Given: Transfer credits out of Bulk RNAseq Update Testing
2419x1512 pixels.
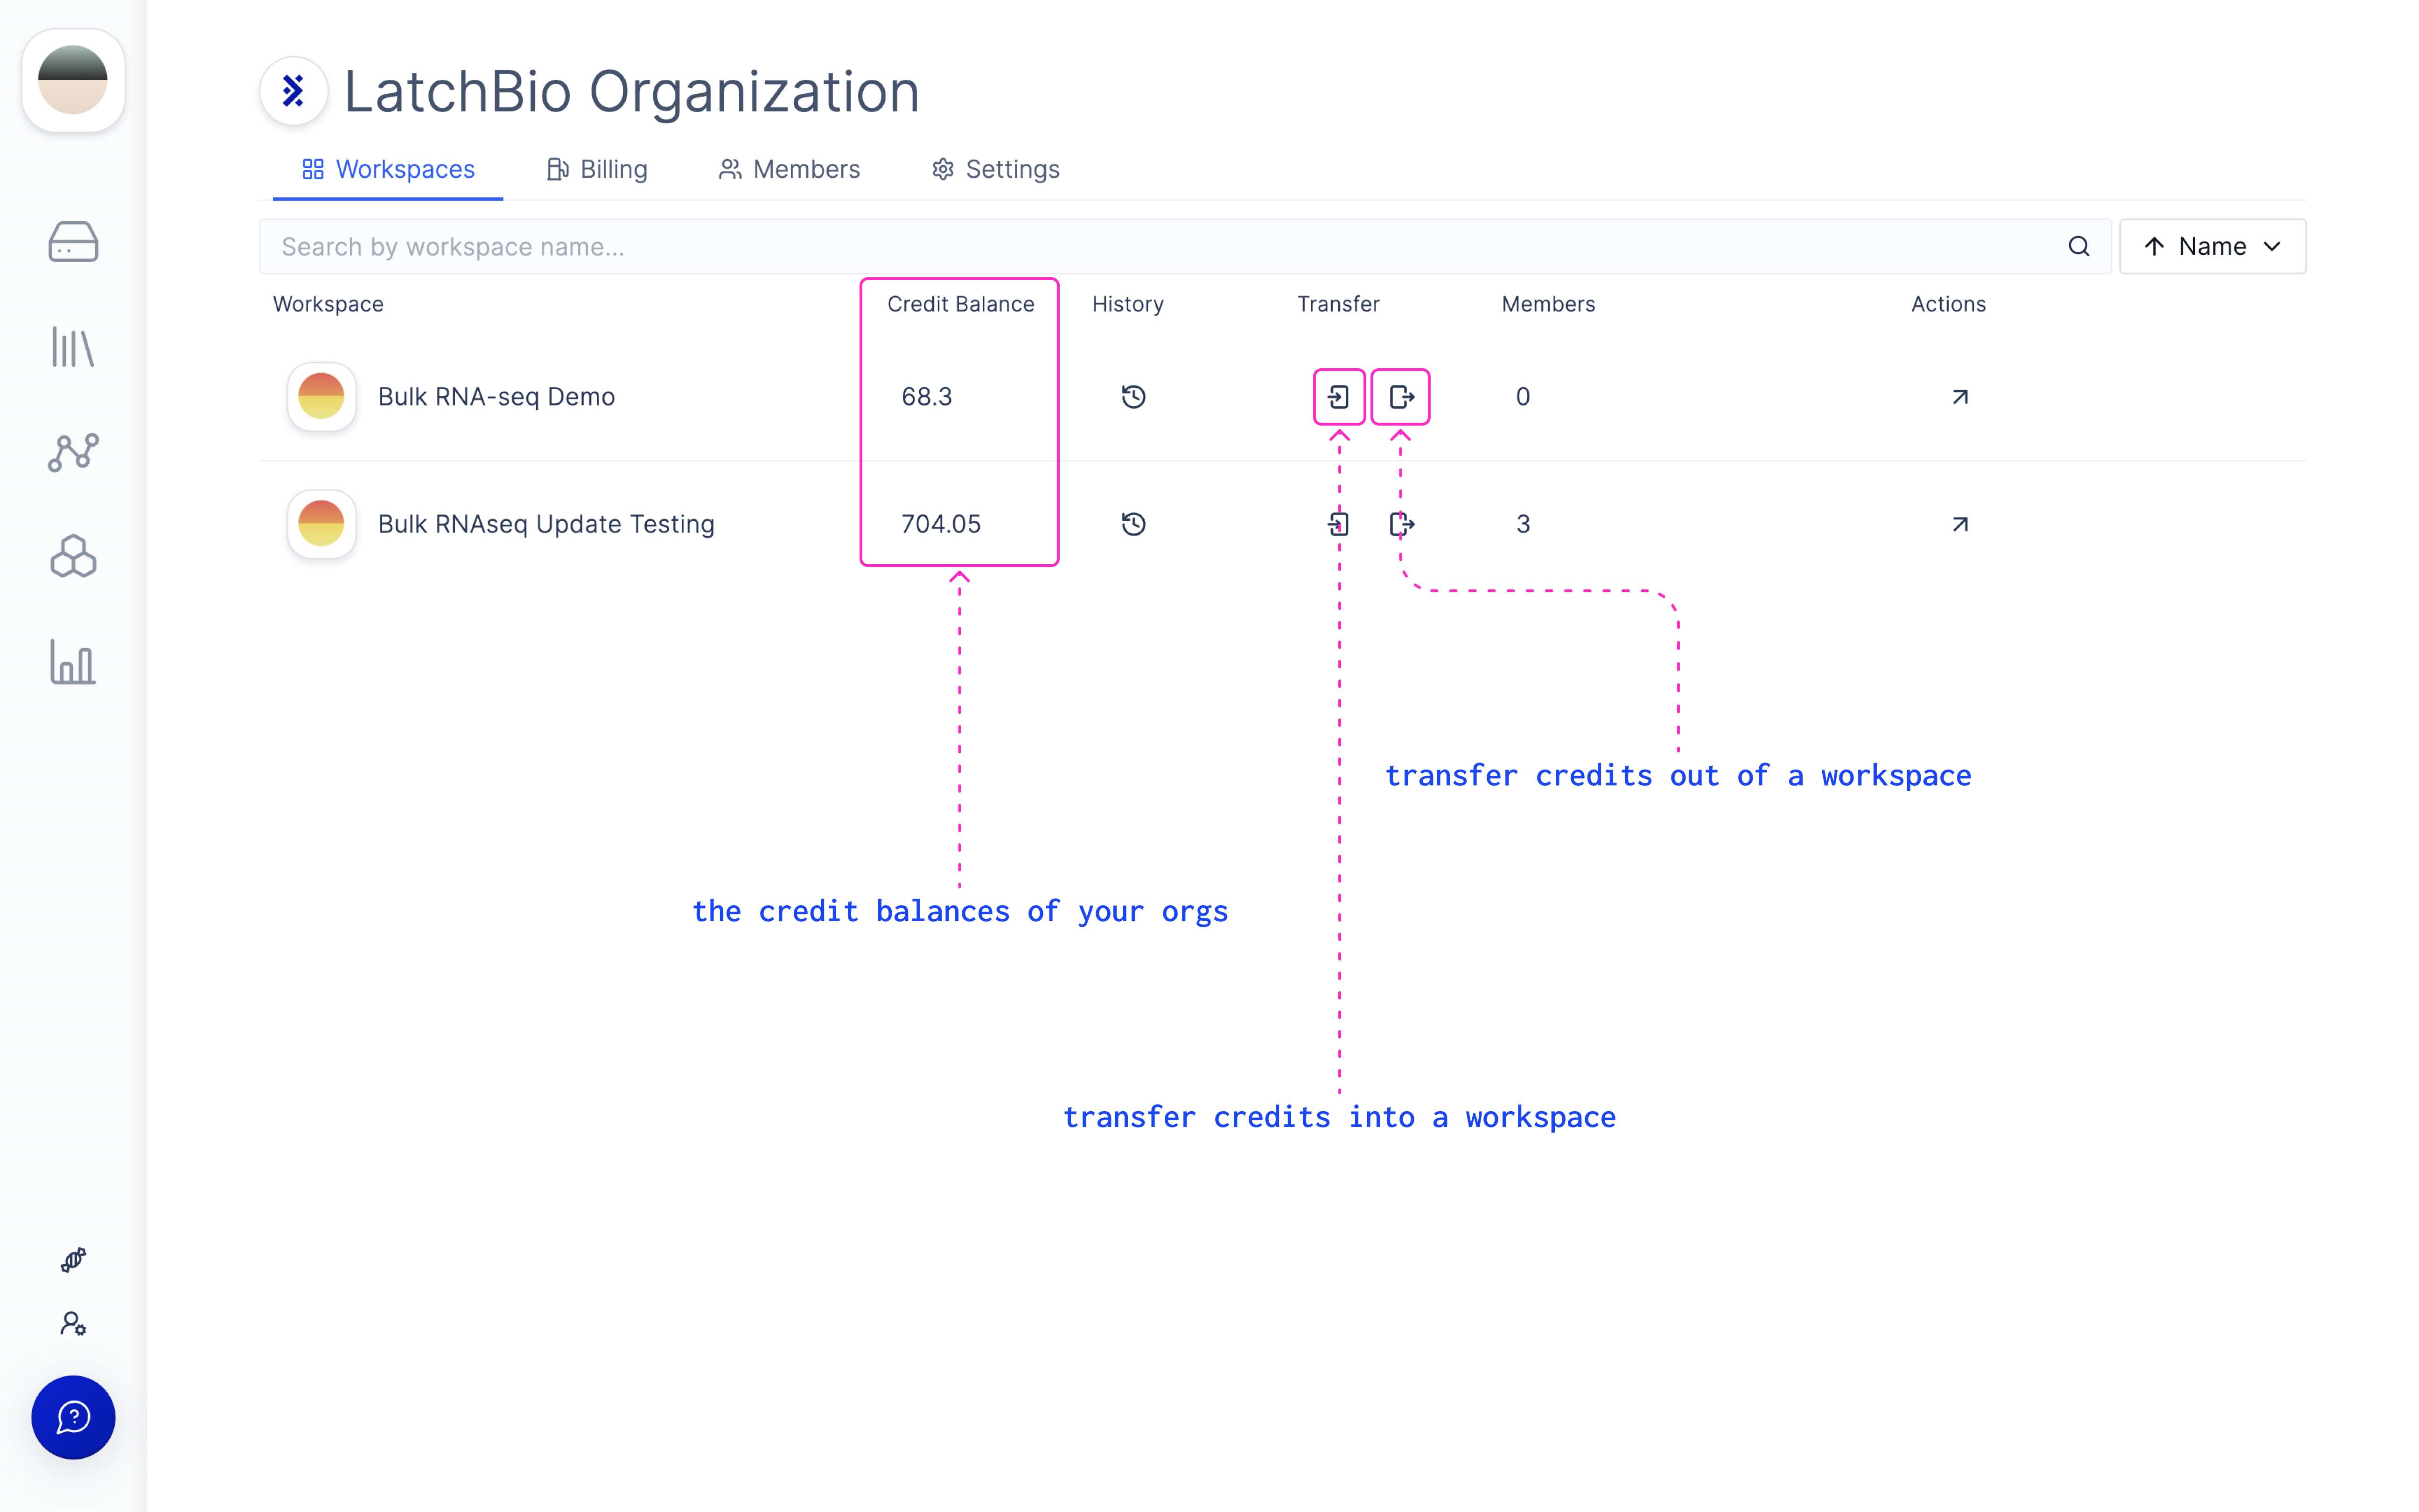Looking at the screenshot, I should point(1401,524).
